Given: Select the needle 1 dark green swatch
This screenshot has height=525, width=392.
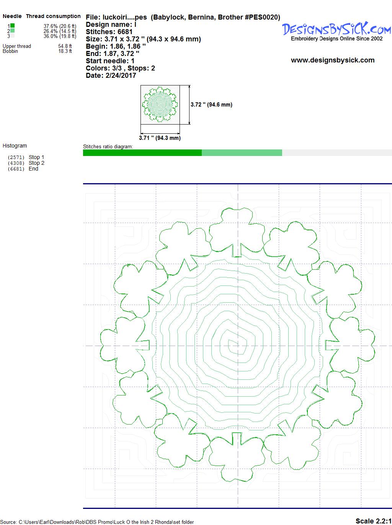Looking at the screenshot, I should (12, 26).
